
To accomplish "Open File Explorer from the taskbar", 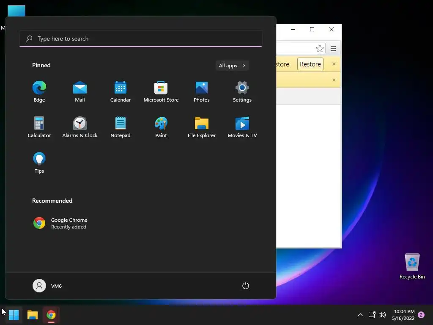I will 32,315.
